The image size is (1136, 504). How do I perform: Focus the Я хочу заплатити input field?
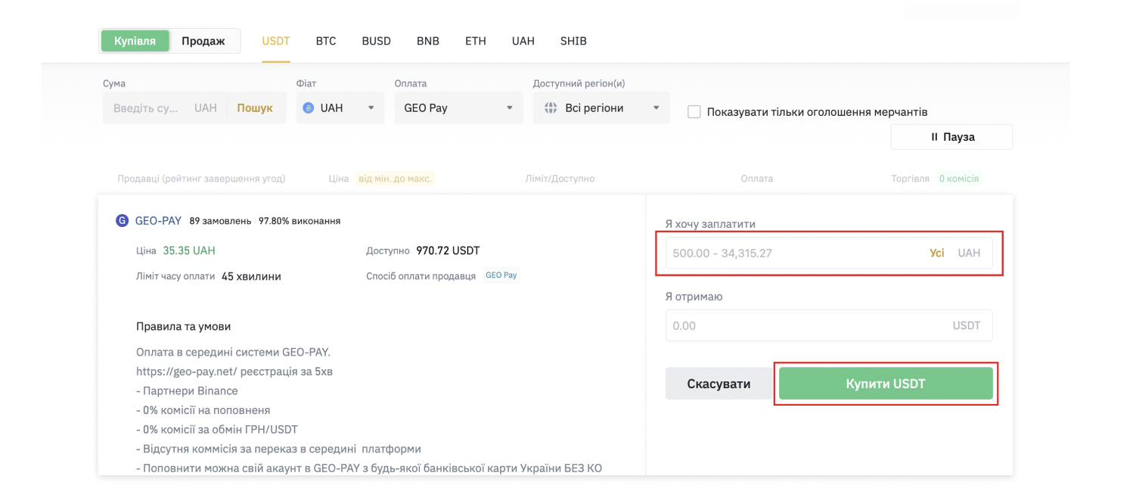(x=829, y=253)
